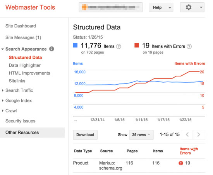
Task: Click the 11,776 items count
Action: coord(91,46)
